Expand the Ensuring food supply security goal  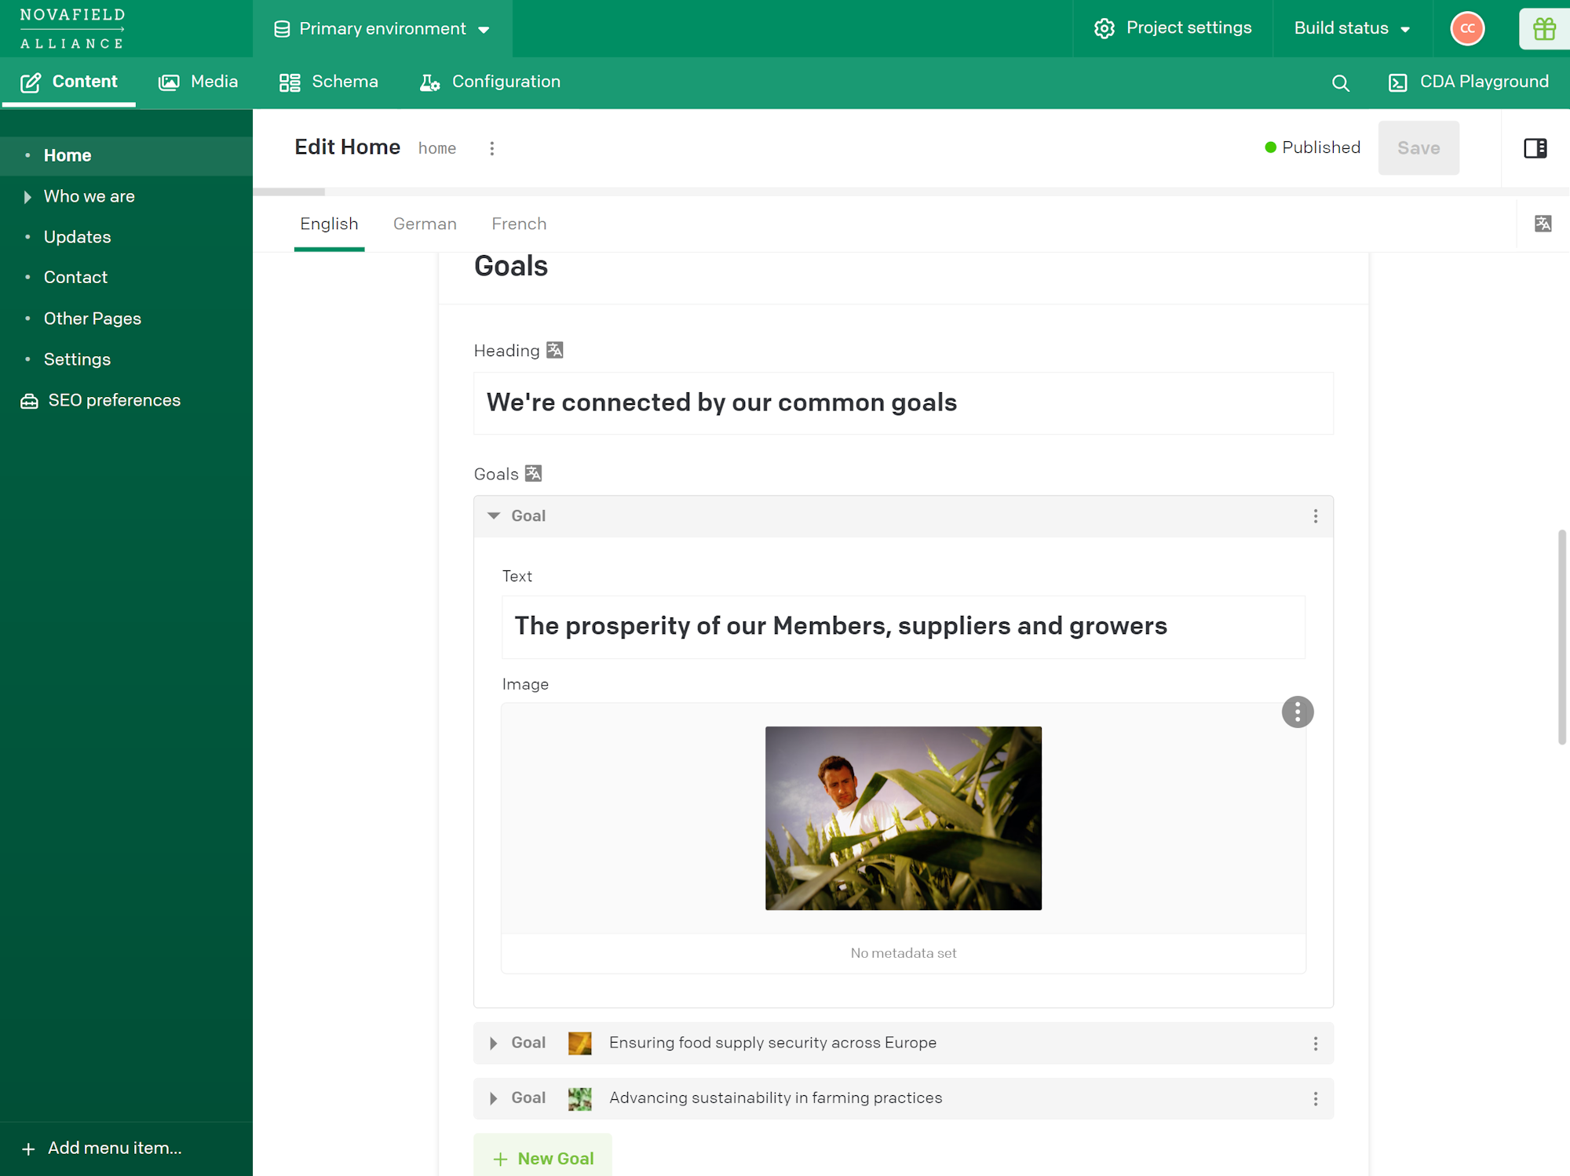[x=494, y=1043]
